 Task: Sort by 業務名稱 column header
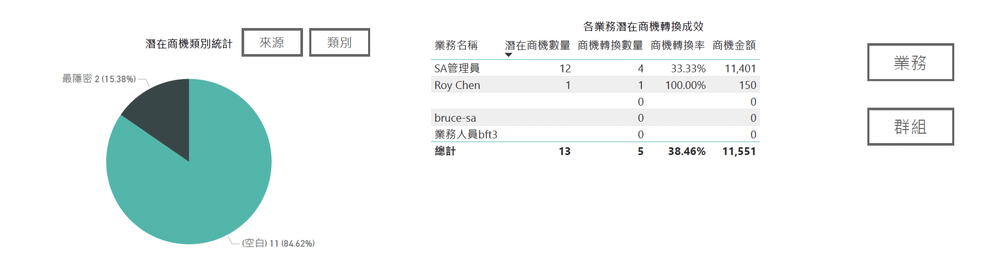point(456,45)
